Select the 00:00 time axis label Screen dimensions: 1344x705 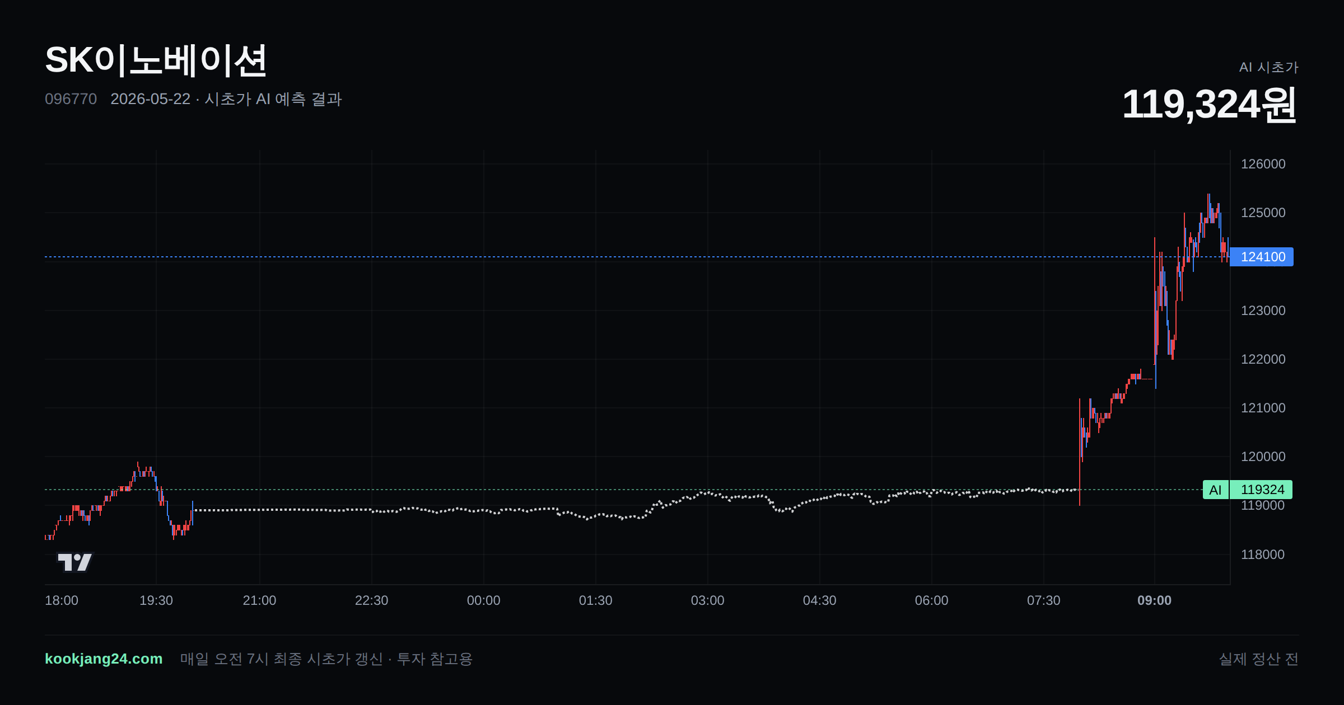click(484, 600)
